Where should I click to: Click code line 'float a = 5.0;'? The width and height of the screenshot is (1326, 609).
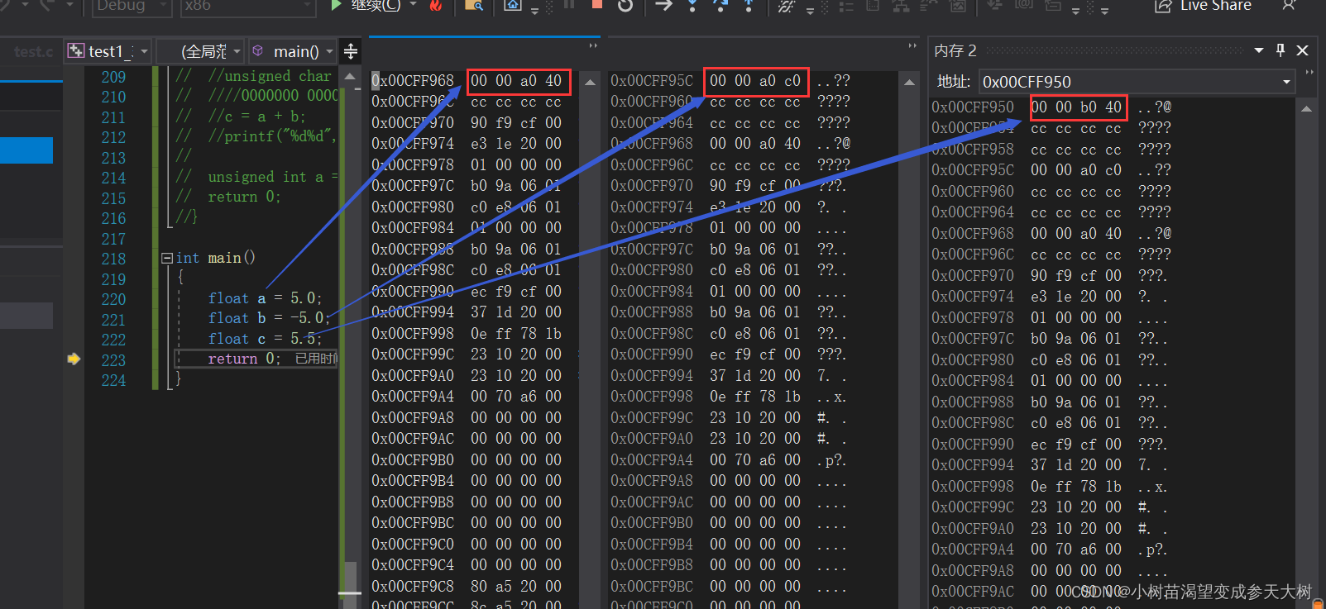pyautogui.click(x=265, y=298)
